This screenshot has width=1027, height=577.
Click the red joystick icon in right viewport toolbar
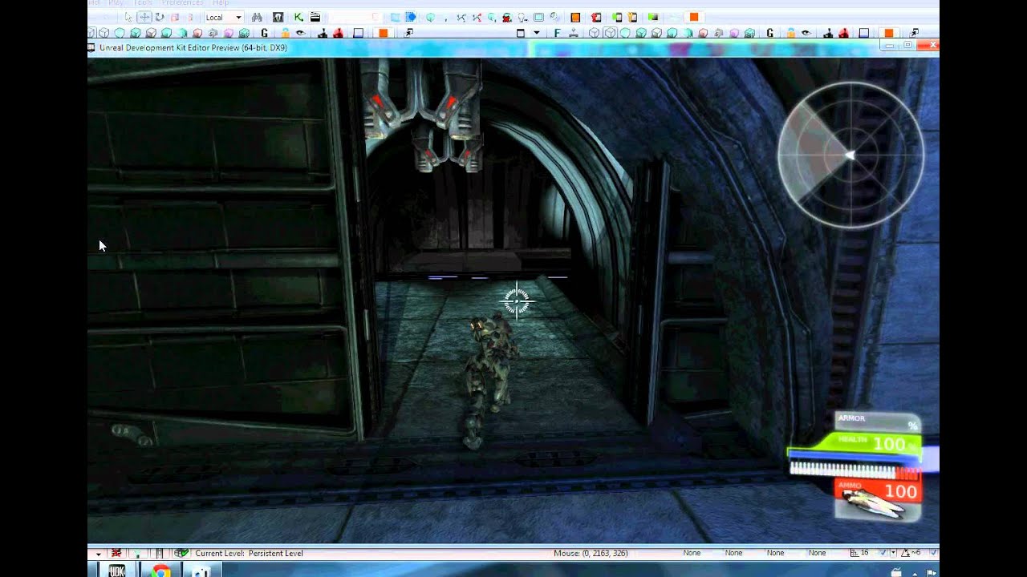tap(843, 33)
